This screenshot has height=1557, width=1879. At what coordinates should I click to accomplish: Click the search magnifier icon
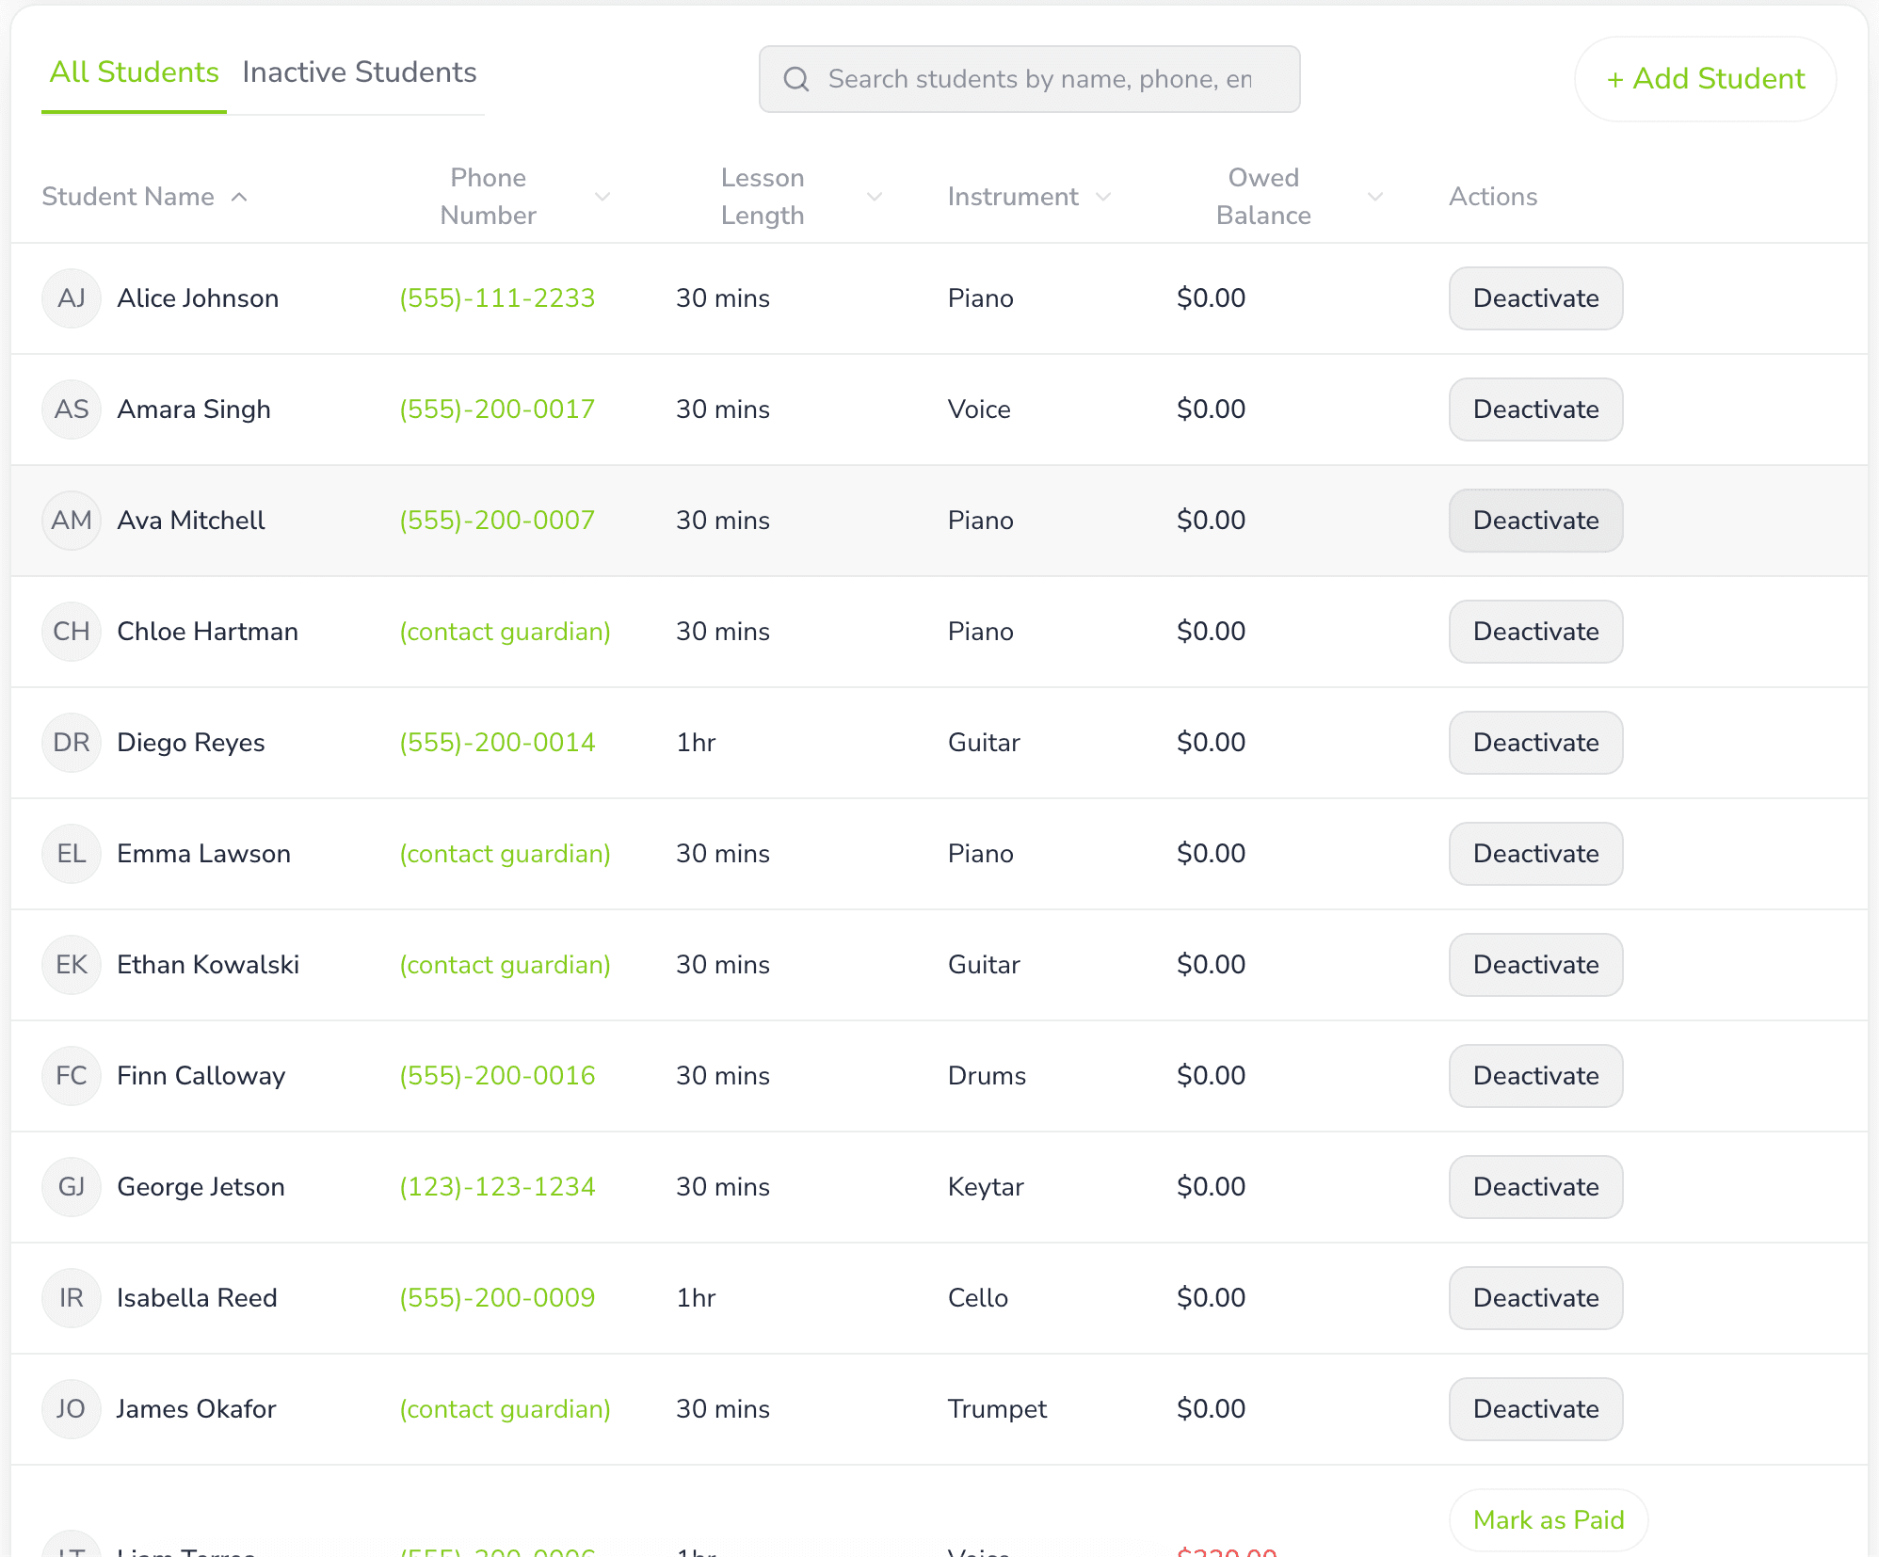[x=796, y=79]
